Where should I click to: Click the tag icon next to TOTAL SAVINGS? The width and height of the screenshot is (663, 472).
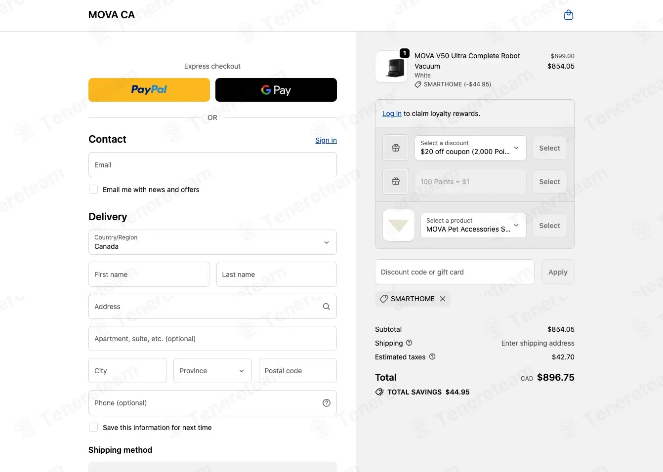pos(379,392)
